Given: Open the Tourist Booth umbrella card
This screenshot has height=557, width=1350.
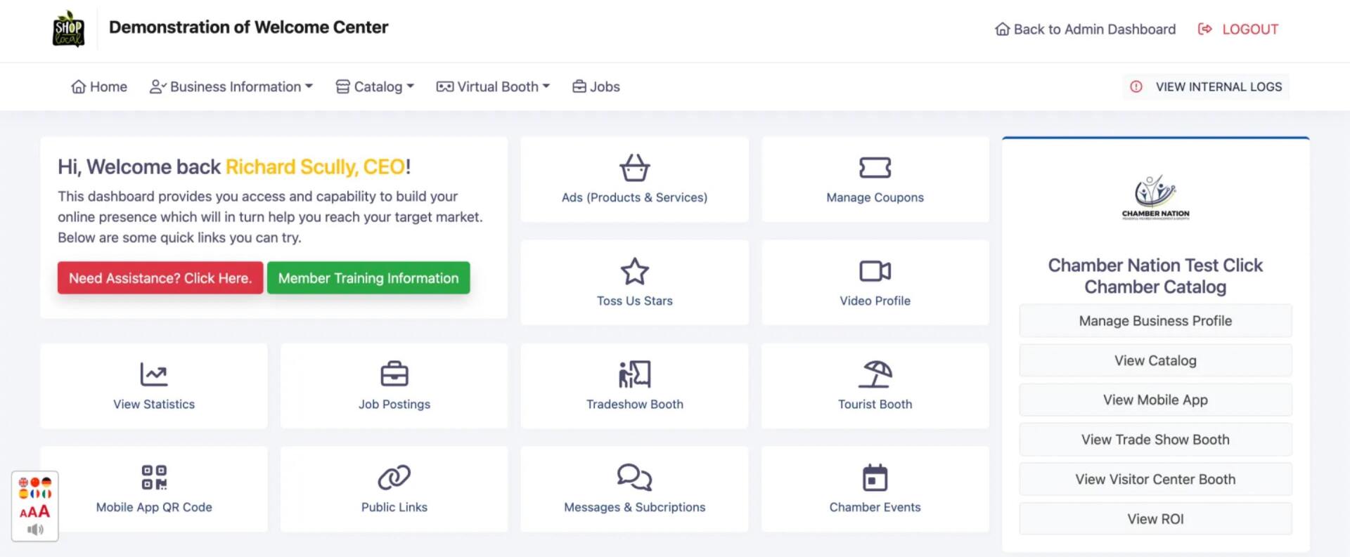Looking at the screenshot, I should coord(875,386).
